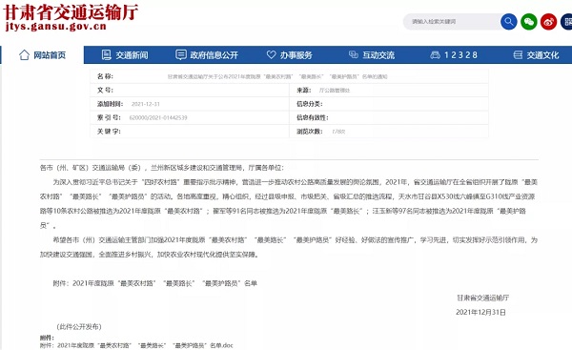Open the red Weibo icon
The width and height of the screenshot is (572, 350).
click(x=548, y=22)
